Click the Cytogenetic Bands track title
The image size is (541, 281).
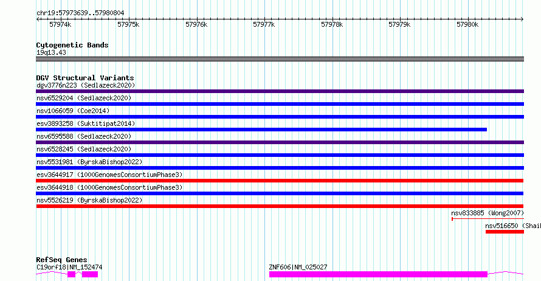tap(72, 45)
